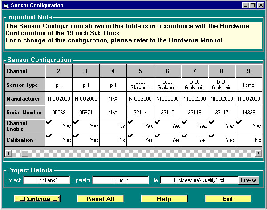This screenshot has height=210, width=267.
Task: Browse for a measurement file
Action: pos(248,180)
